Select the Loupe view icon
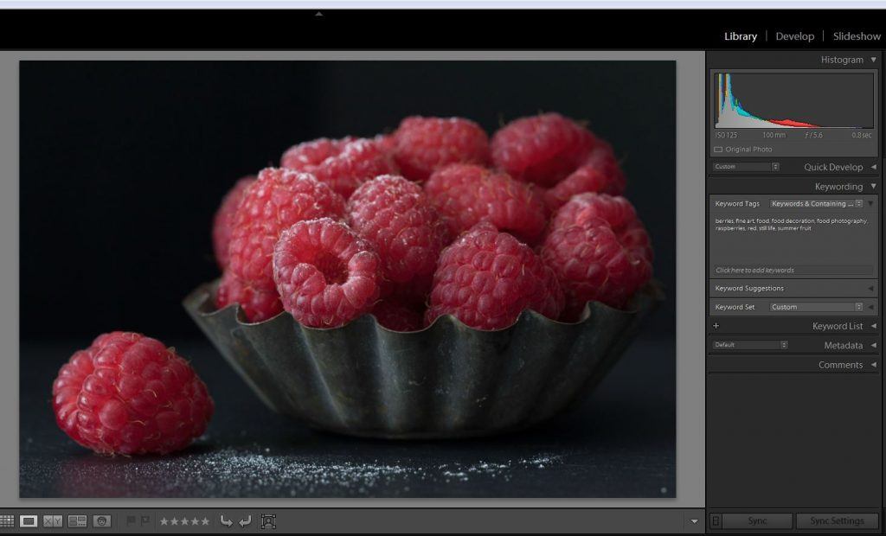This screenshot has width=886, height=536. point(29,521)
